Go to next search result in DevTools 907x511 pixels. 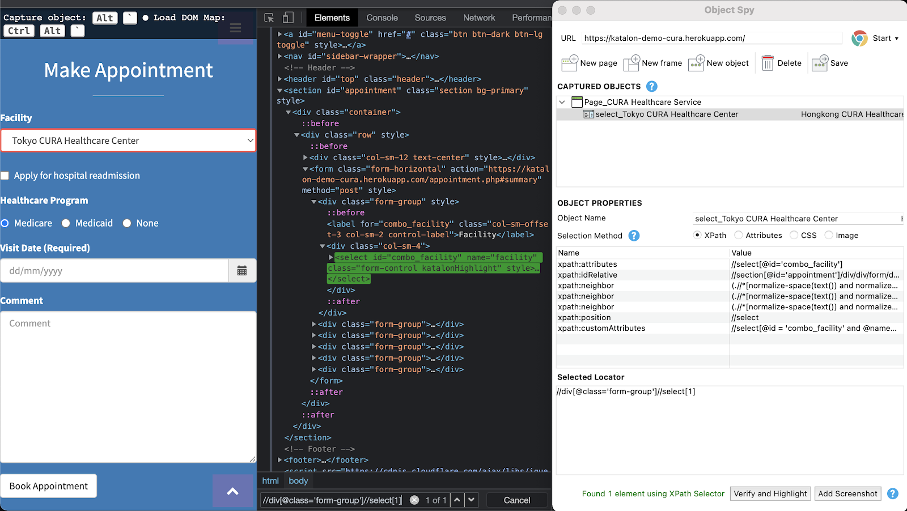tap(472, 500)
